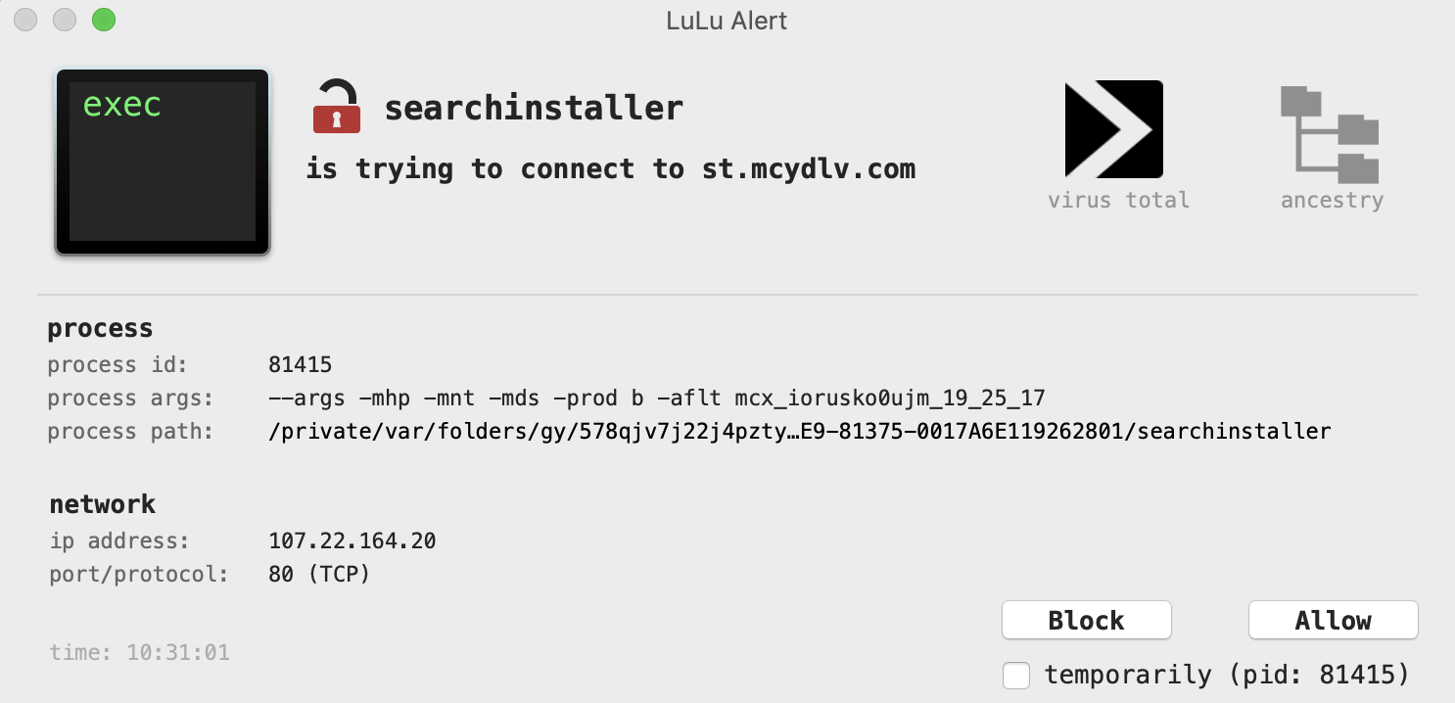Open the VirusTotal icon
The image size is (1455, 703).
point(1114,128)
